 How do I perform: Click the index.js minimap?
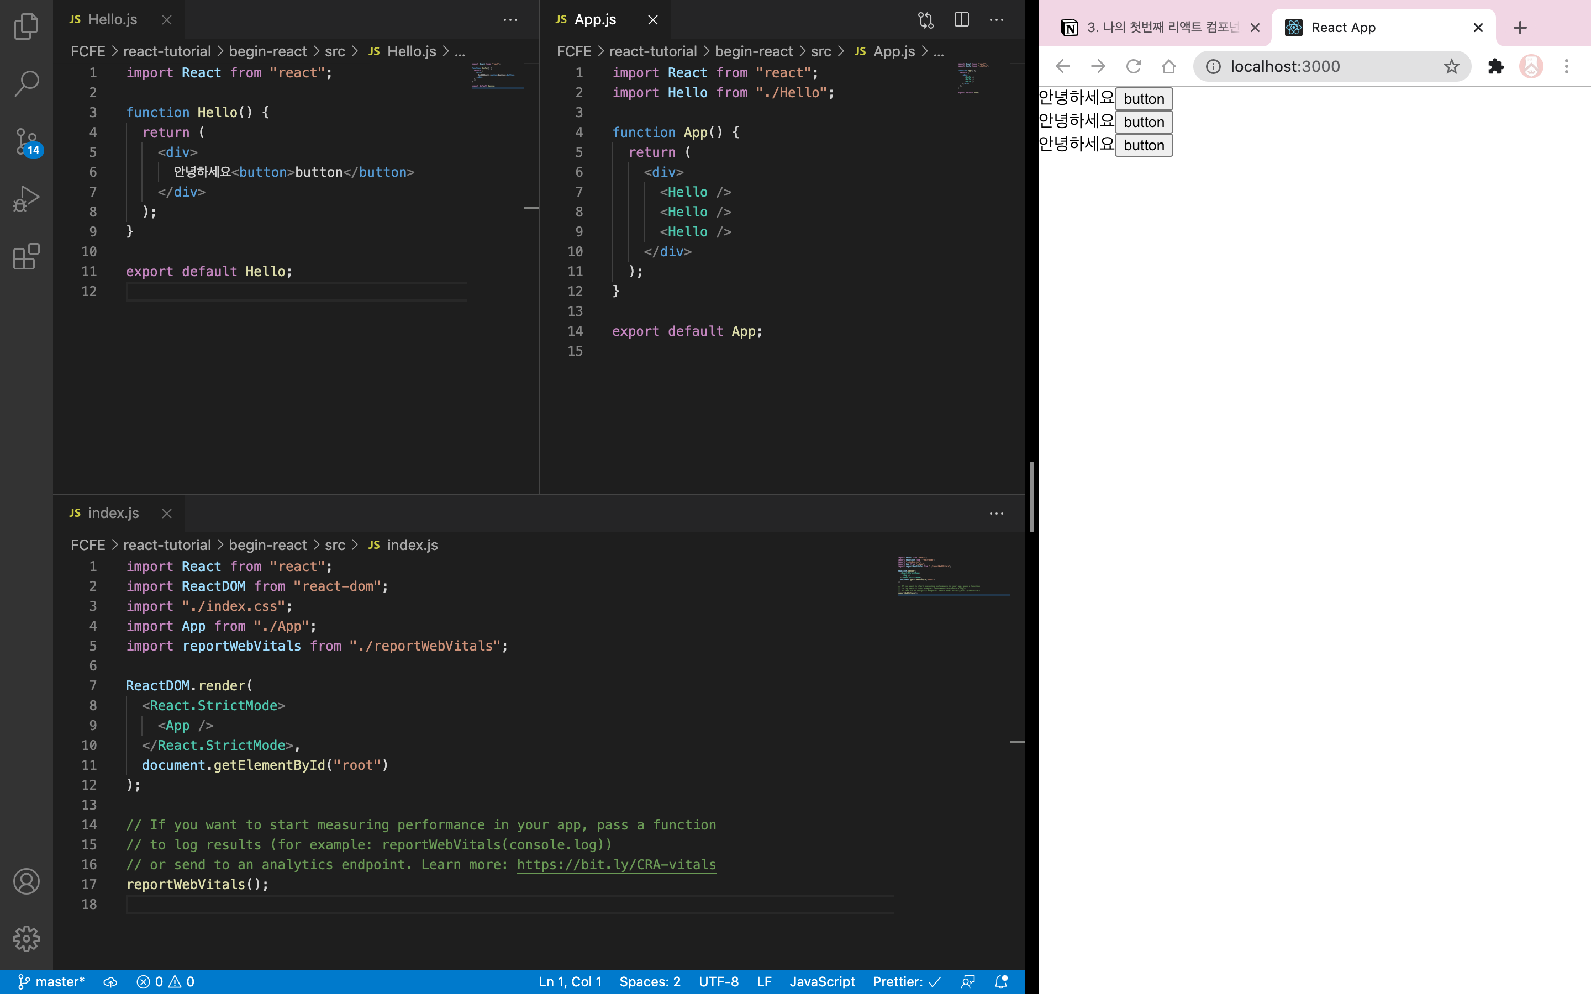pyautogui.click(x=952, y=576)
